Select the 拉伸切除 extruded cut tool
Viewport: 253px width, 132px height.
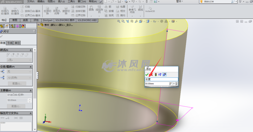(48, 11)
